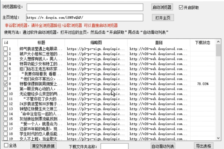Click the 下载状态 column header
Image resolution: width=224 pixels, height=149 pixels.
point(203,42)
